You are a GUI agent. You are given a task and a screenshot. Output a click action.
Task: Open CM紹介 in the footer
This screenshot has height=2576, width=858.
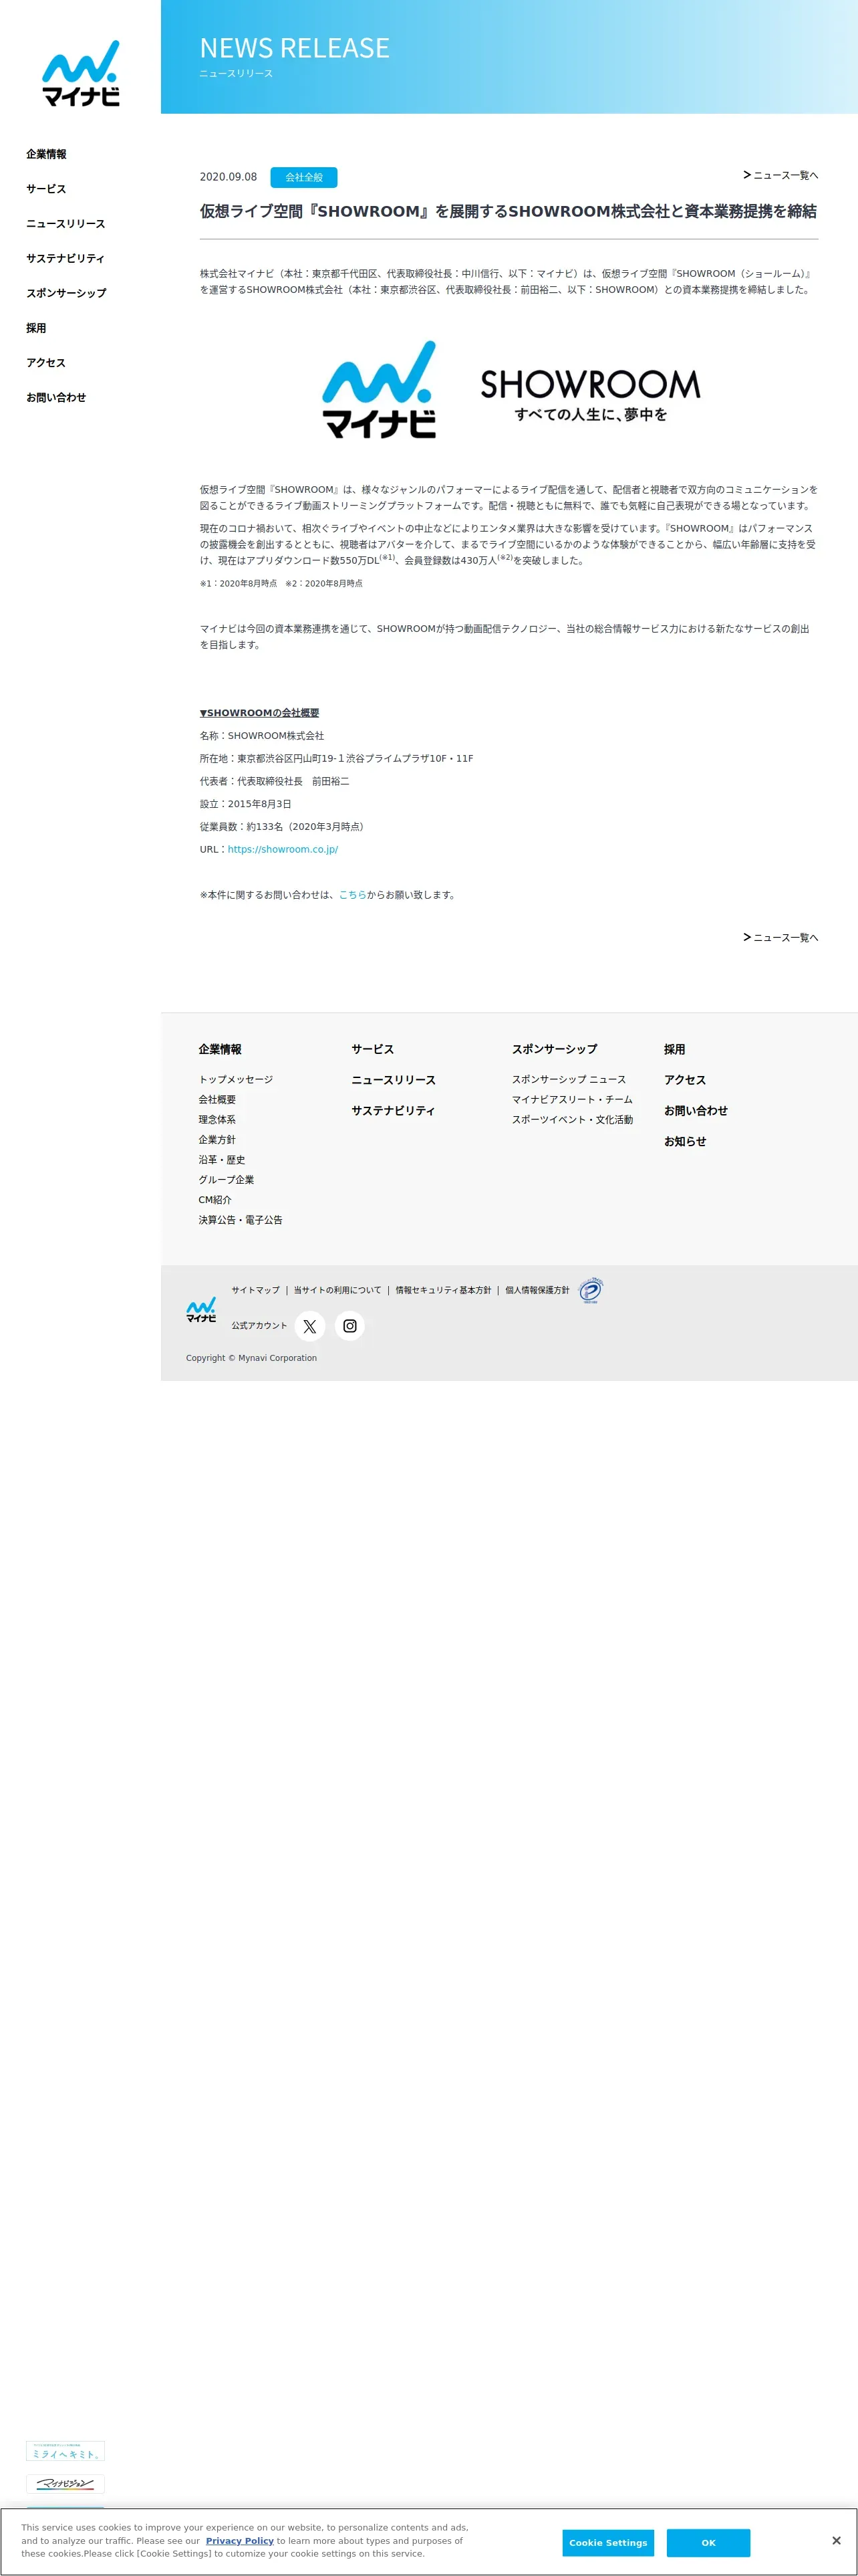pyautogui.click(x=214, y=1199)
